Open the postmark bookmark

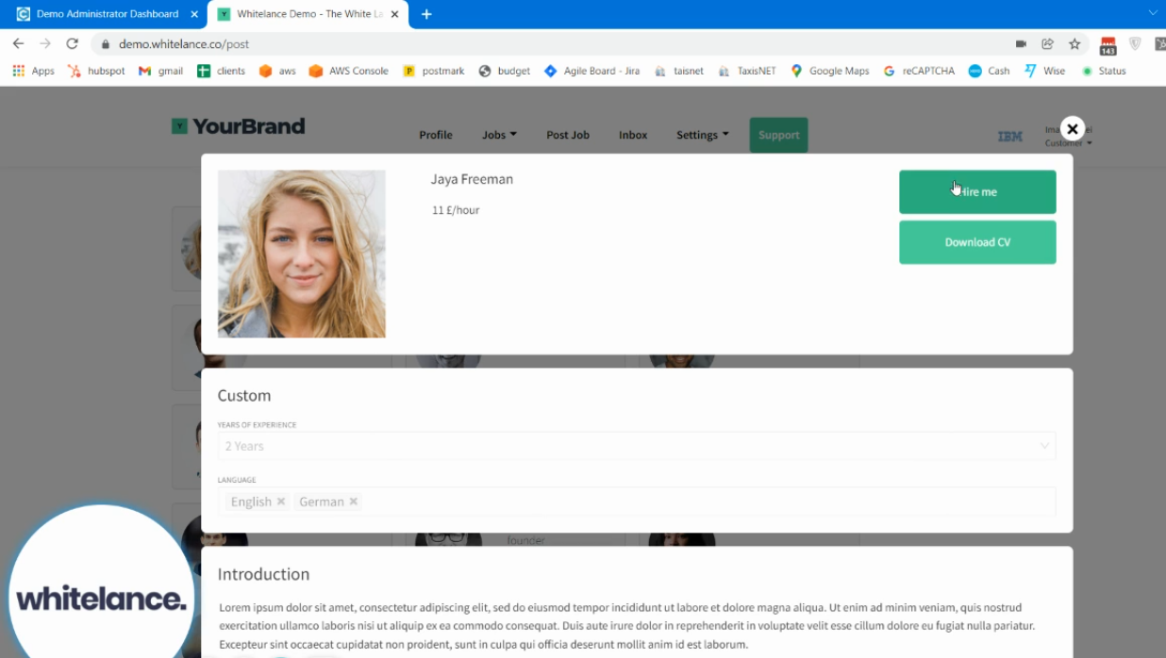pyautogui.click(x=434, y=71)
